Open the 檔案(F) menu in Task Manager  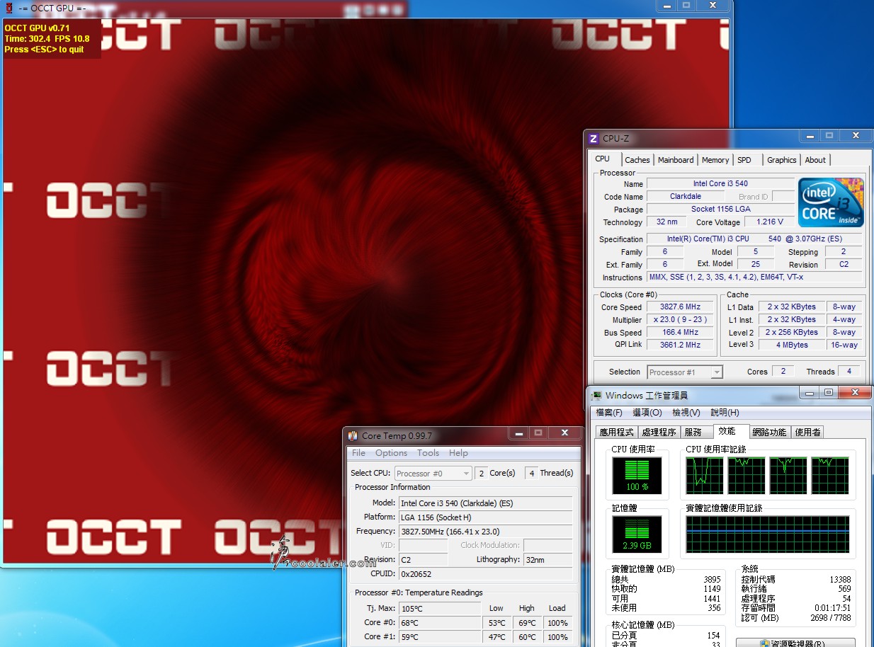609,413
